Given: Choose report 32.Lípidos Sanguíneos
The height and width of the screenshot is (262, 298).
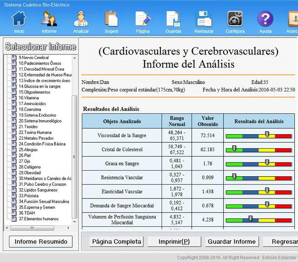Looking at the screenshot, I should [38, 190].
